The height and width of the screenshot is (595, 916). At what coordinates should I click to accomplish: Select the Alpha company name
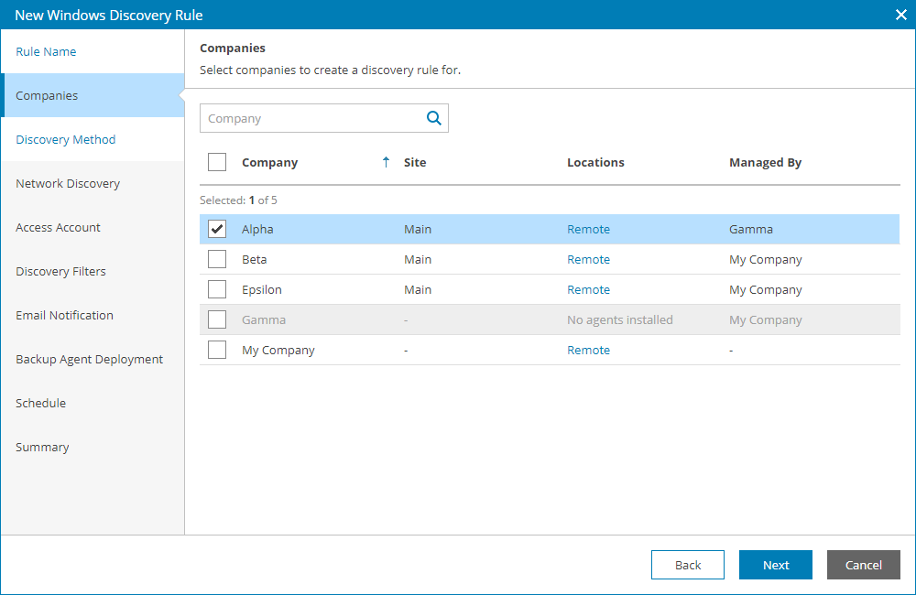[257, 229]
